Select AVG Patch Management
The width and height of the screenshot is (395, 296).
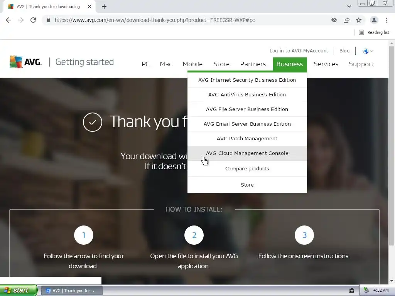point(247,138)
